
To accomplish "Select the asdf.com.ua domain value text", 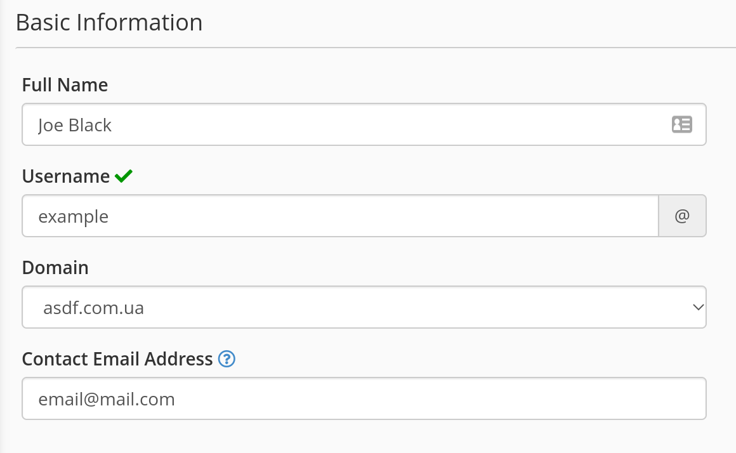I will click(93, 308).
